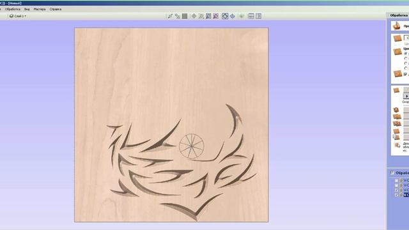The image size is (409, 230).
Task: Toggle the toolpath list header checkbox
Action: pyautogui.click(x=392, y=172)
